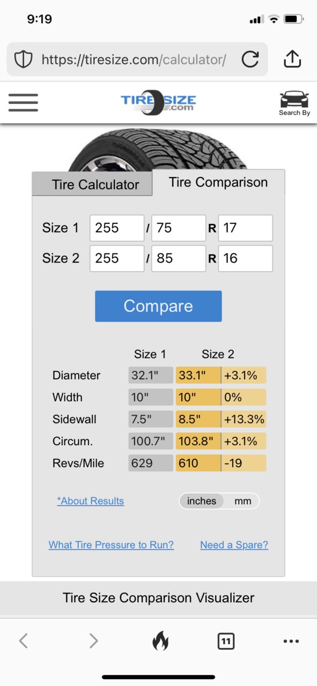Open the three-dot browser menu
Image resolution: width=317 pixels, height=686 pixels.
coord(291,641)
